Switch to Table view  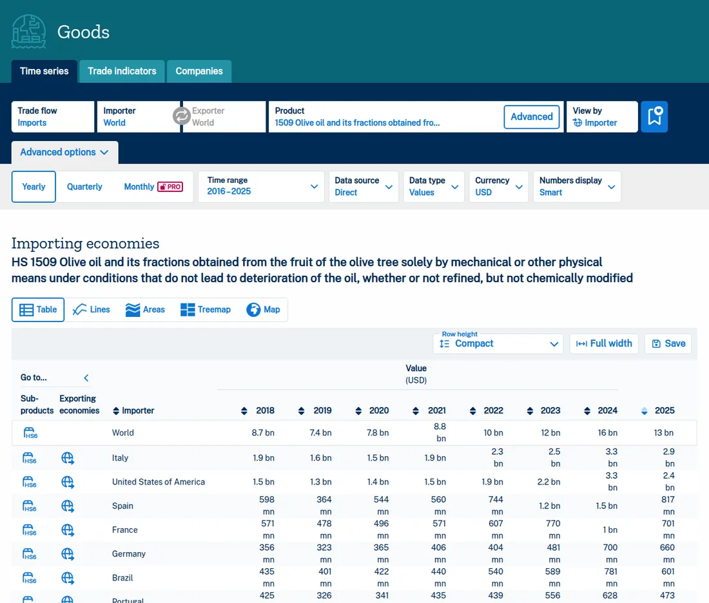pos(38,310)
